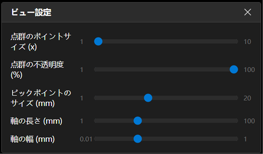
Task: Click maximum value 100 of 点群の不透明度 slider
Action: click(249, 70)
